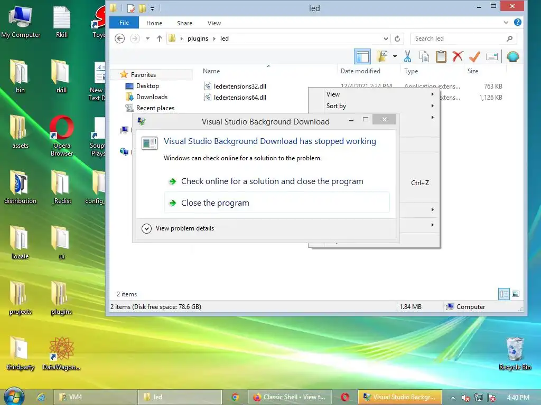541x405 pixels.
Task: Switch to VM4 taskbar window
Action: click(x=95, y=397)
